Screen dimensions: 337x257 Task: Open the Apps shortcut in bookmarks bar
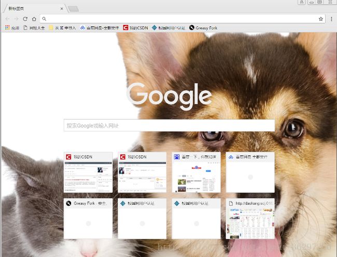(12, 28)
